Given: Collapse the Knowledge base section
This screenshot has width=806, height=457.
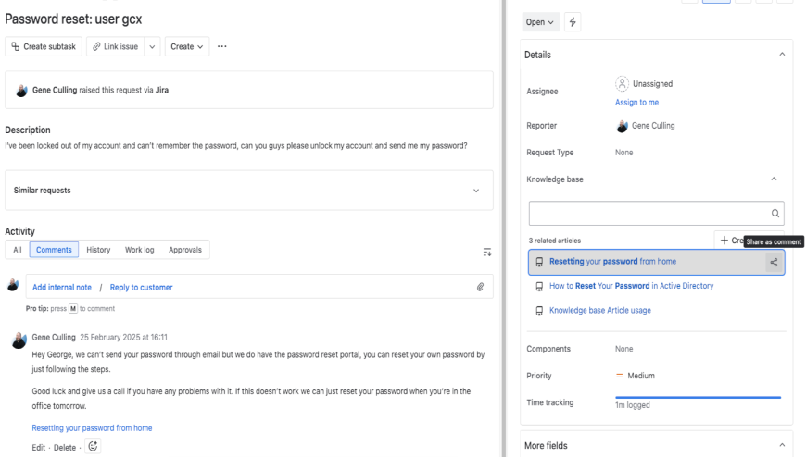Looking at the screenshot, I should (774, 178).
